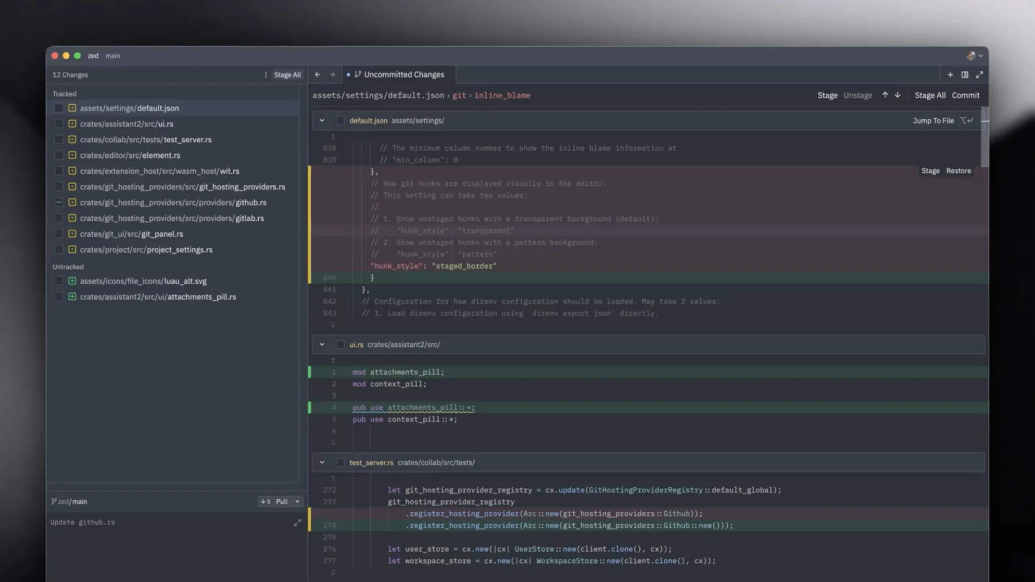Expand the editor to full screen with arrows icon
This screenshot has width=1035, height=582.
point(980,75)
